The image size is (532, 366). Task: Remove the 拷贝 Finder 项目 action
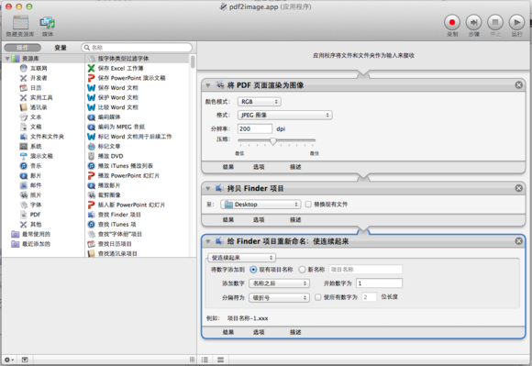point(519,188)
